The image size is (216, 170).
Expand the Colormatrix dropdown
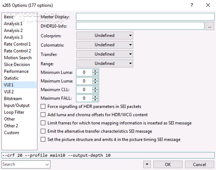click(105, 45)
